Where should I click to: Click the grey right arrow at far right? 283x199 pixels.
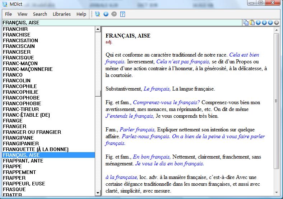click(277, 23)
